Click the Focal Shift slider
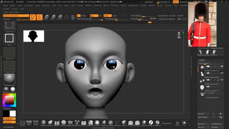Image resolution: width=229 pixels, height=129 pixels. click(x=143, y=16)
